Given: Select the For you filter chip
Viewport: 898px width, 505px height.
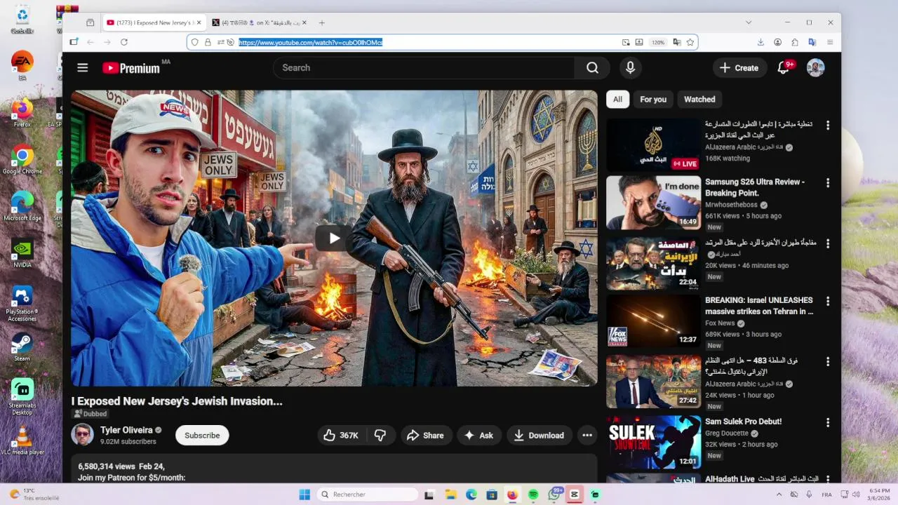Looking at the screenshot, I should click(653, 100).
